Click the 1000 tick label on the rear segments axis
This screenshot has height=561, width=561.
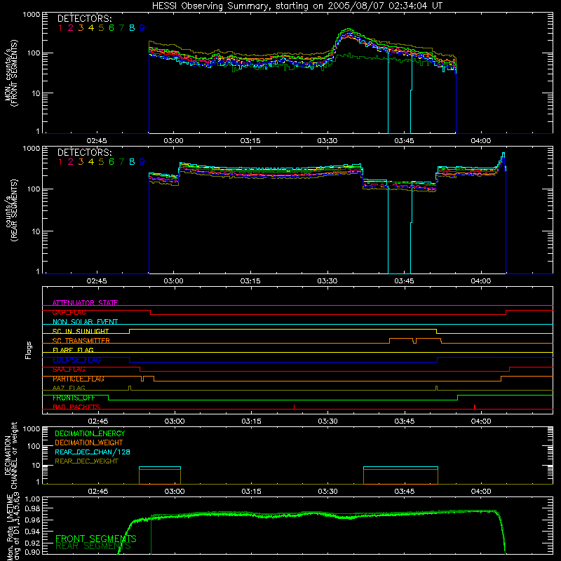(32, 148)
